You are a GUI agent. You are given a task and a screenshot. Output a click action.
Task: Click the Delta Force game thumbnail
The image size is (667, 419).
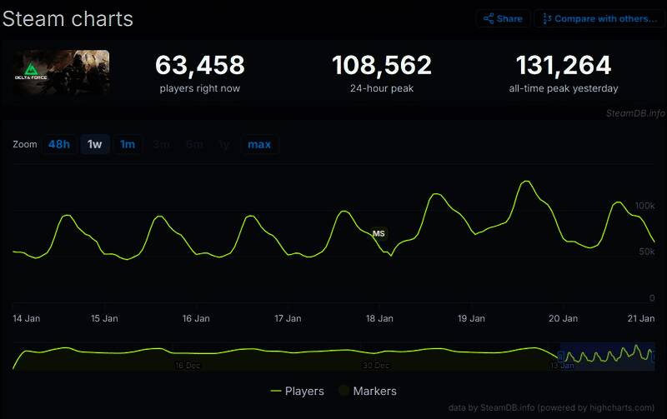point(61,72)
